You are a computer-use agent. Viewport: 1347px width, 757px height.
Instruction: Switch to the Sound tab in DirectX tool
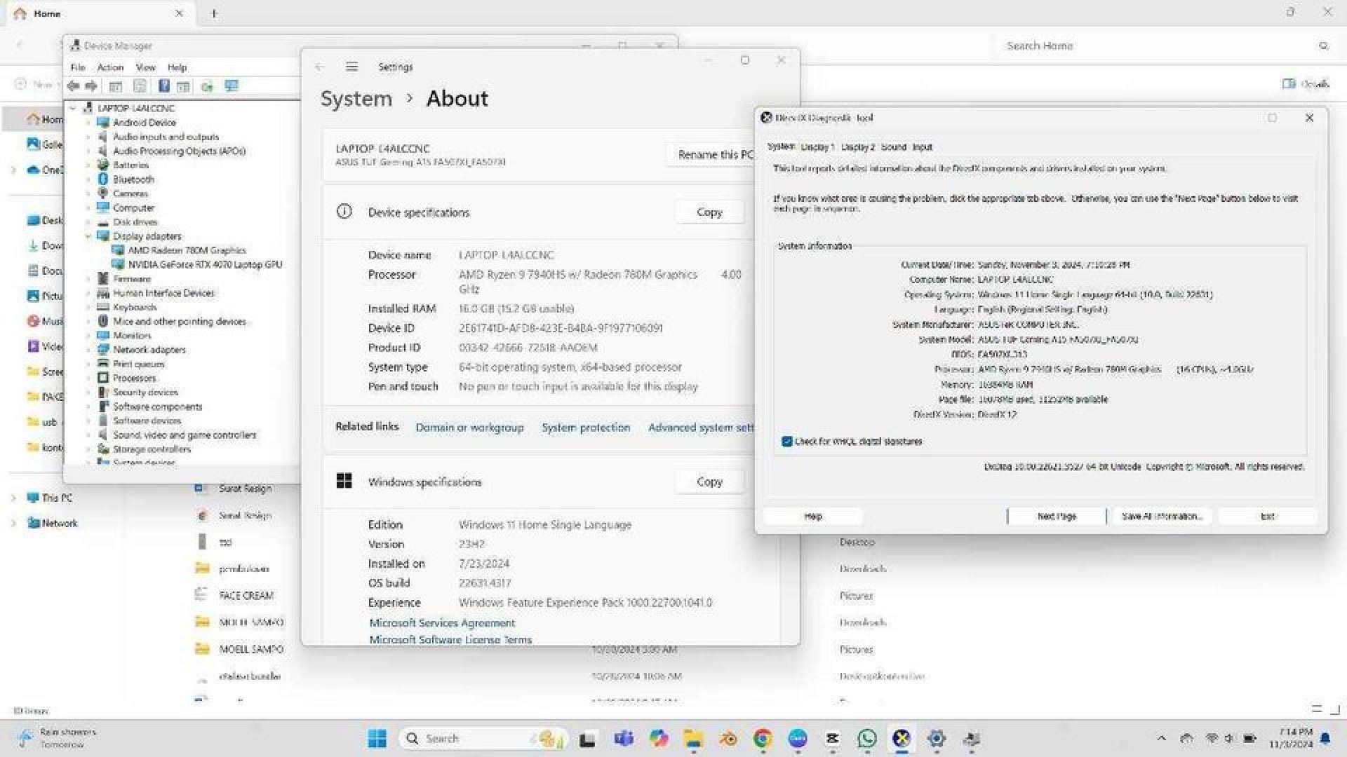(893, 147)
